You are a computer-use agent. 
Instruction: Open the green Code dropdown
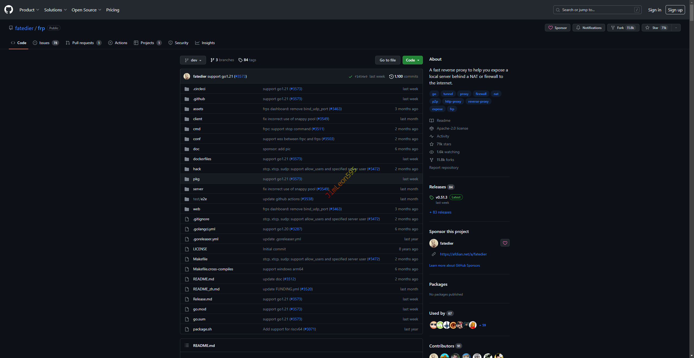412,60
